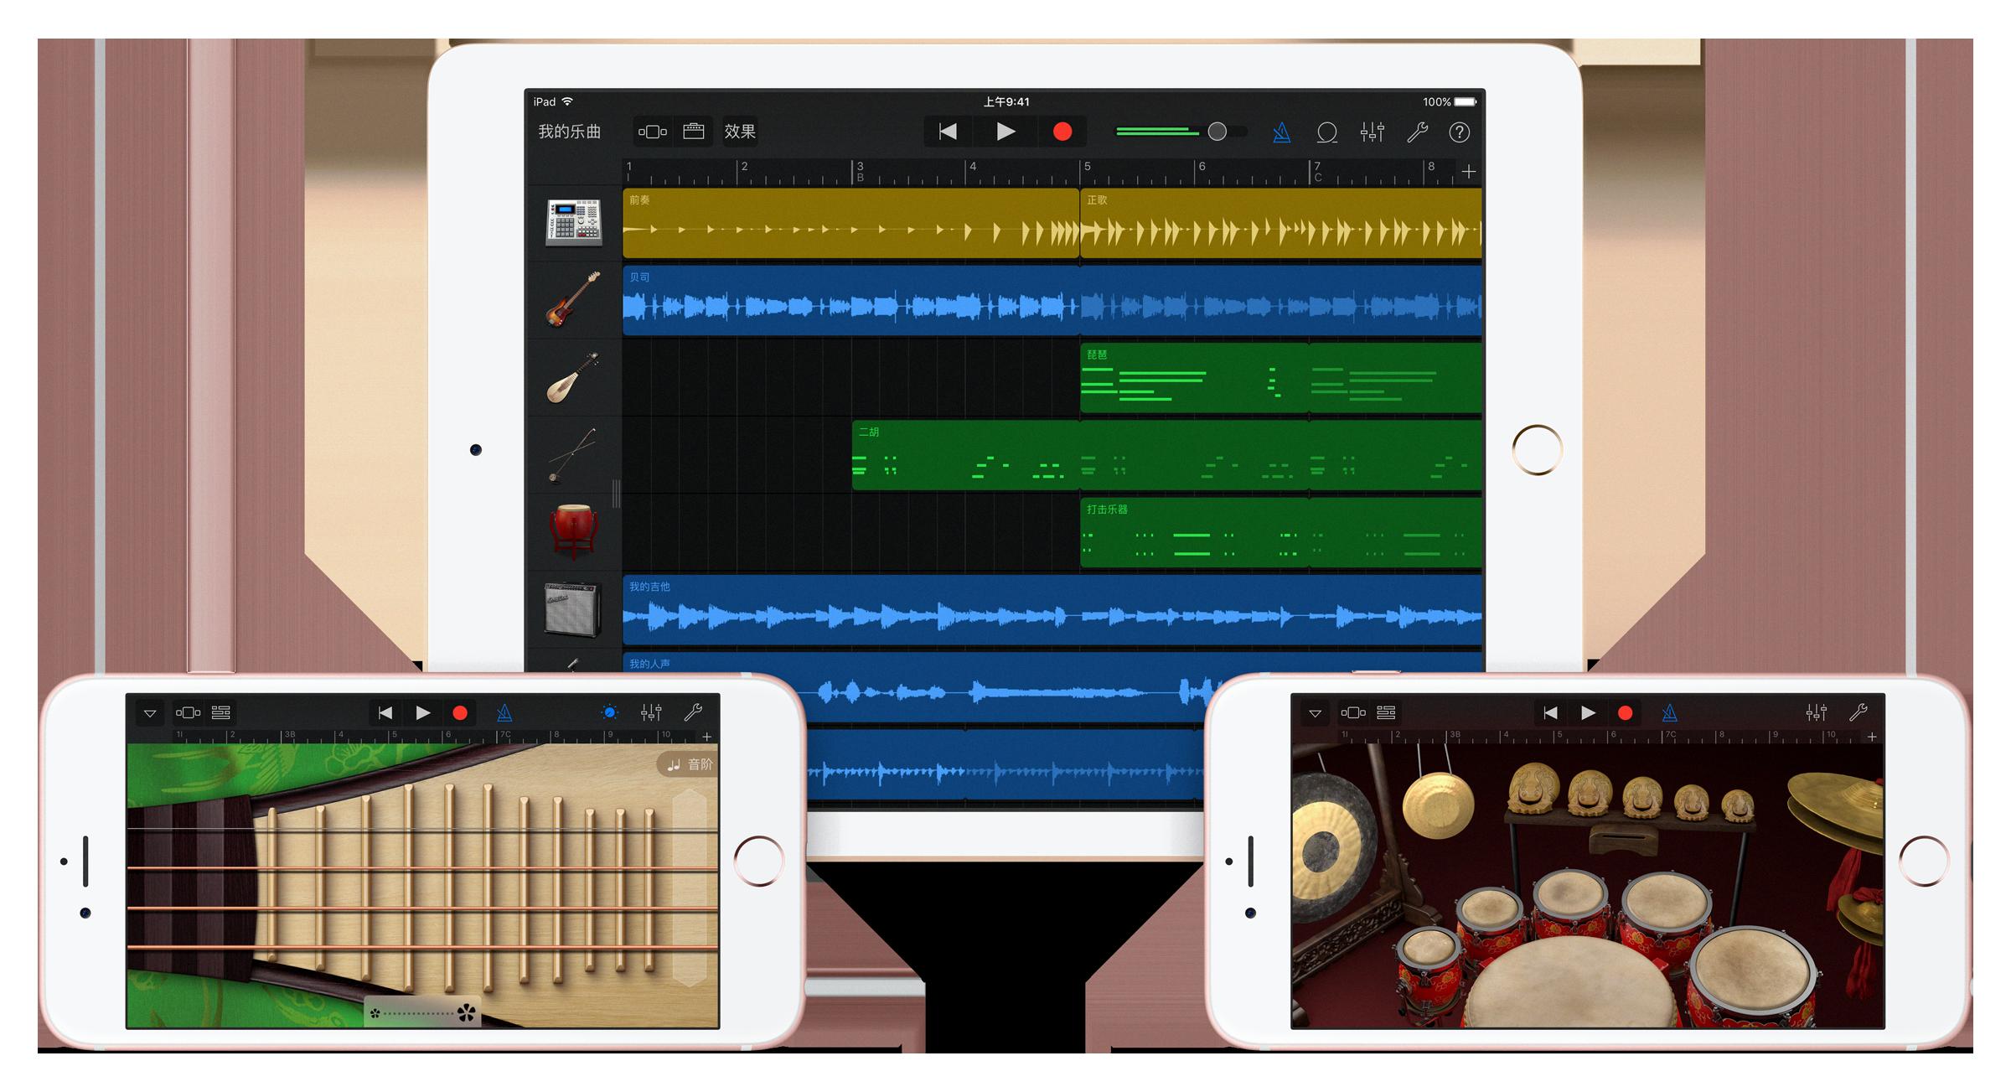Pluck the top pipa string
2011x1092 pixels.
tap(423, 831)
